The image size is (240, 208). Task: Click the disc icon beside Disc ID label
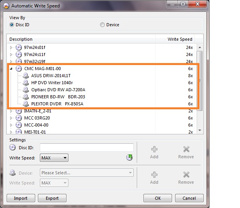click(x=13, y=147)
